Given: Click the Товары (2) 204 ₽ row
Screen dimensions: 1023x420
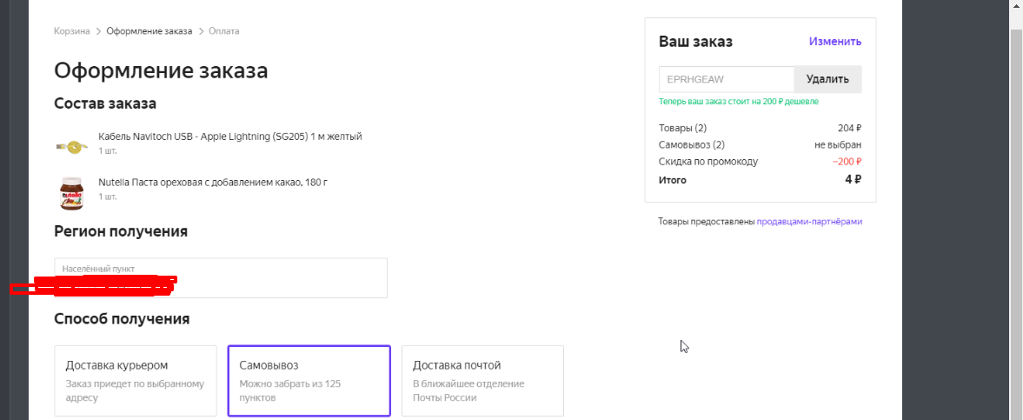Looking at the screenshot, I should tap(760, 128).
